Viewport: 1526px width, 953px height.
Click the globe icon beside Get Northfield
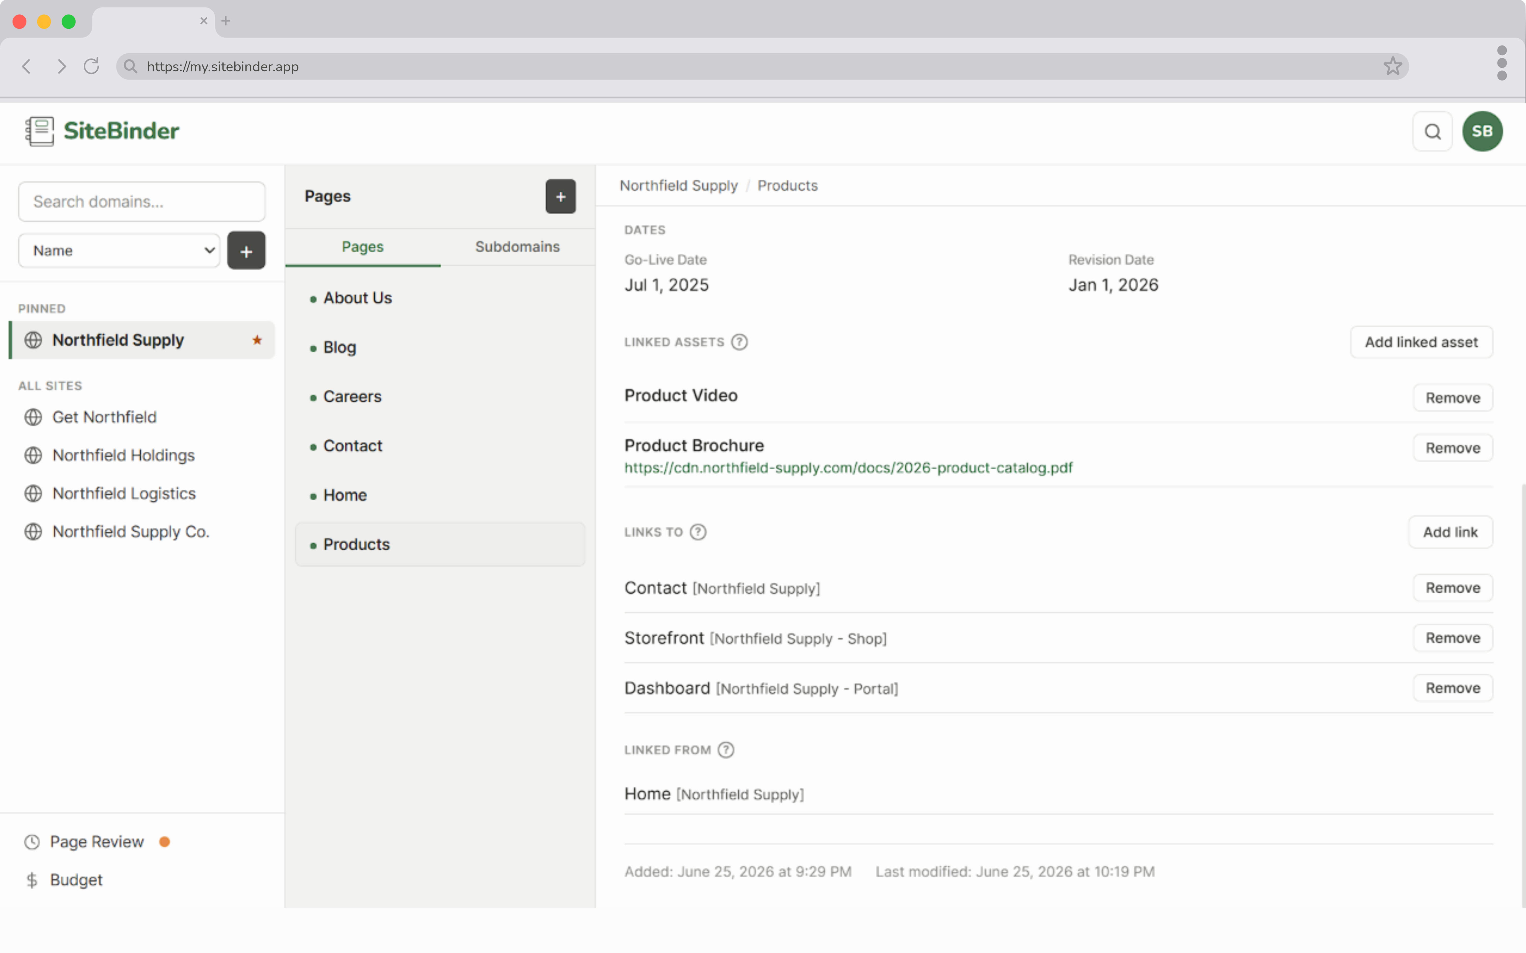coord(33,417)
